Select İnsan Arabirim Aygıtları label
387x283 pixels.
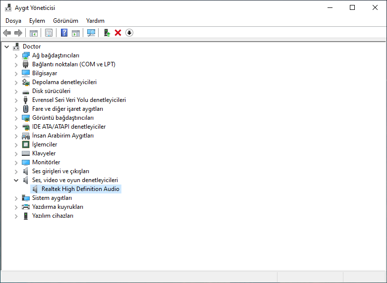pyautogui.click(x=63, y=136)
